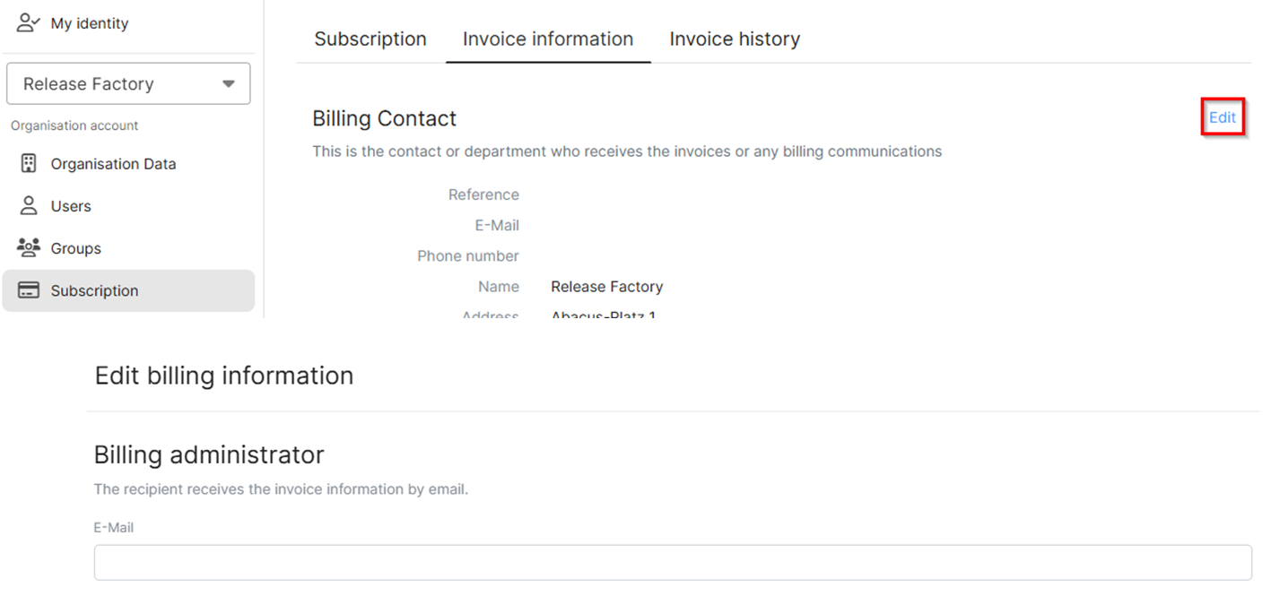This screenshot has width=1271, height=596.
Task: Select the Invoice information tab
Action: 547,39
